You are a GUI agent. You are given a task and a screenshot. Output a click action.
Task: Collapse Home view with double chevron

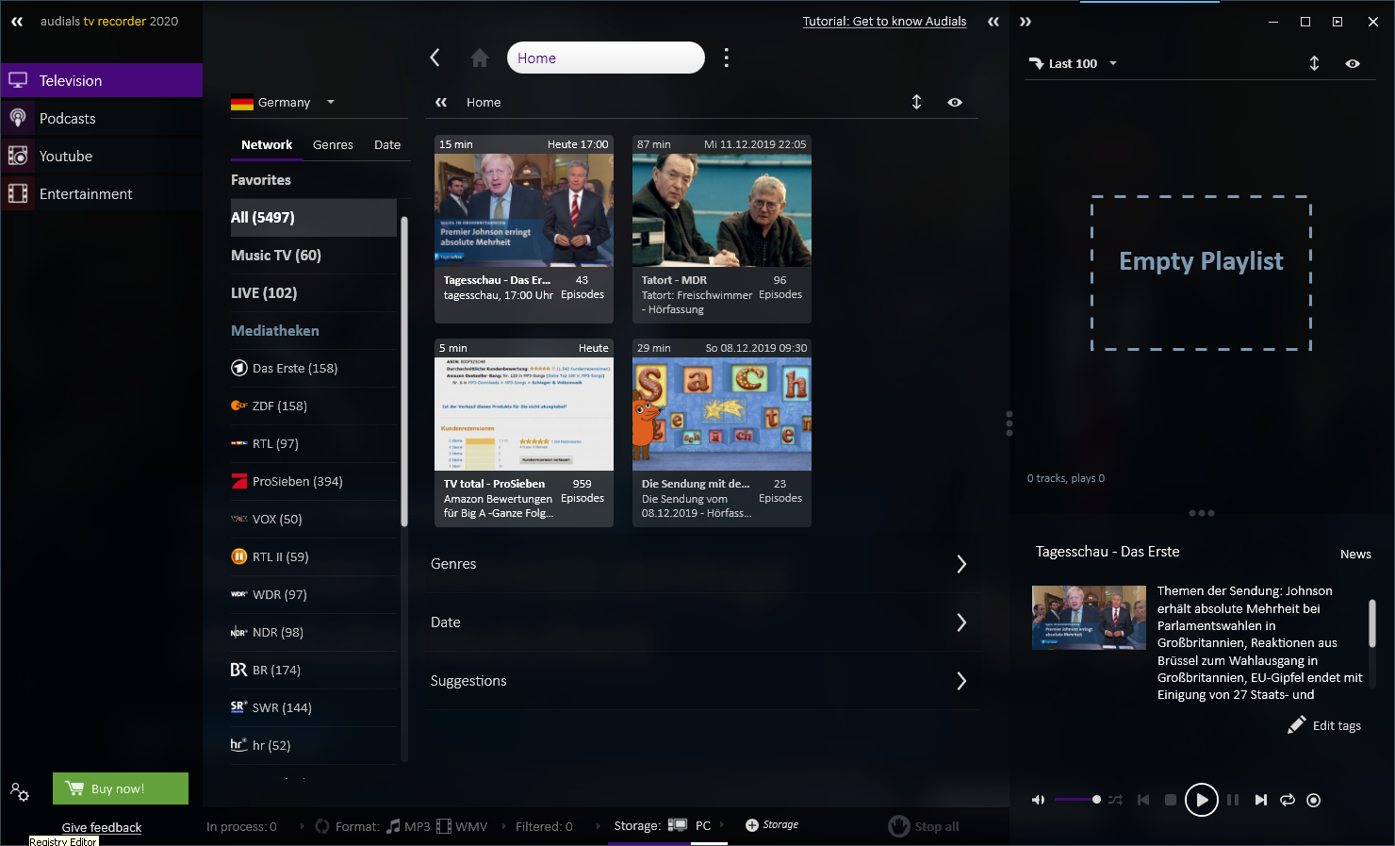click(441, 102)
